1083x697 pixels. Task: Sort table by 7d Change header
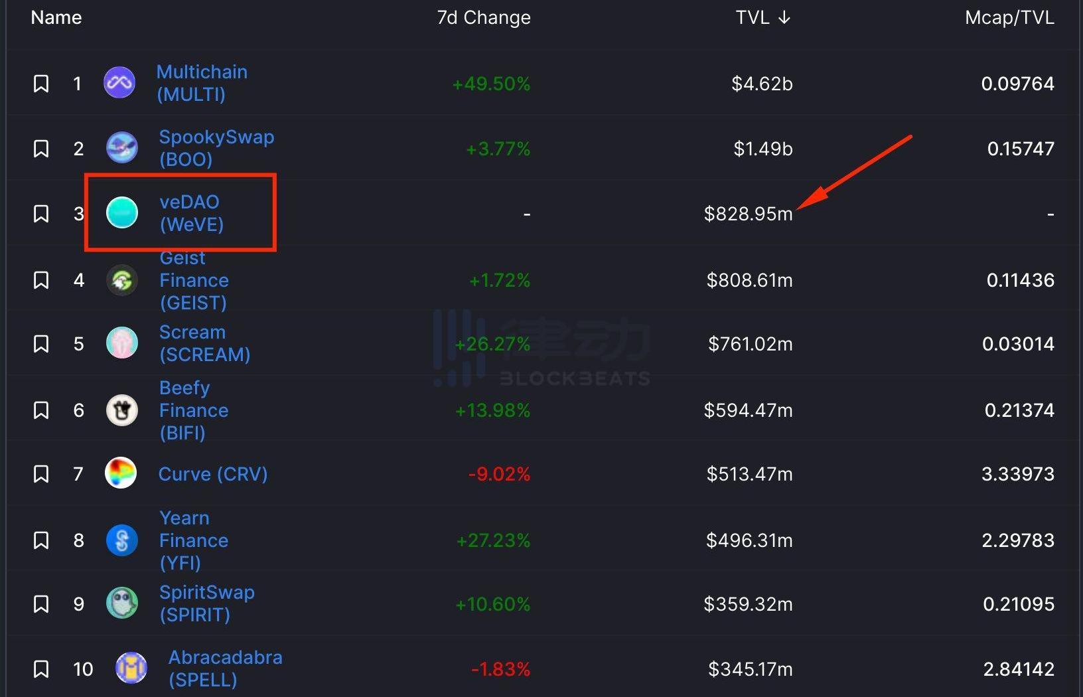[x=483, y=17]
